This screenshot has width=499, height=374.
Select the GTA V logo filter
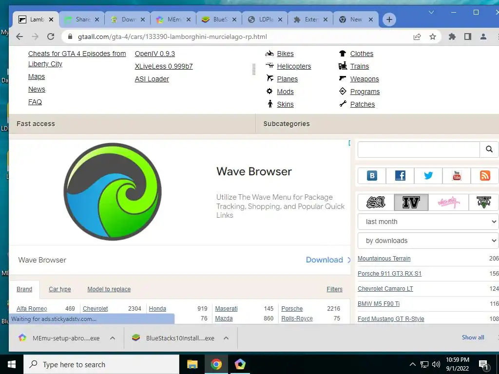tap(484, 202)
